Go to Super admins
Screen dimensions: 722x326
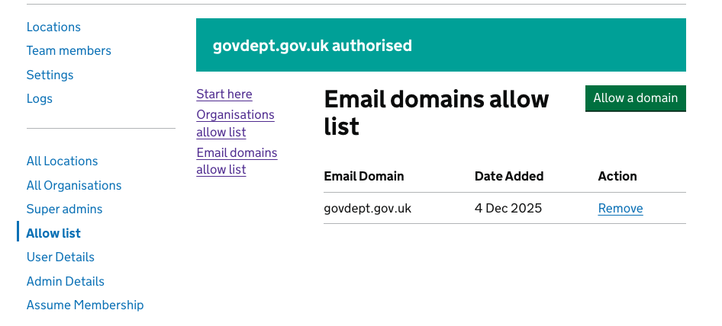(x=64, y=209)
